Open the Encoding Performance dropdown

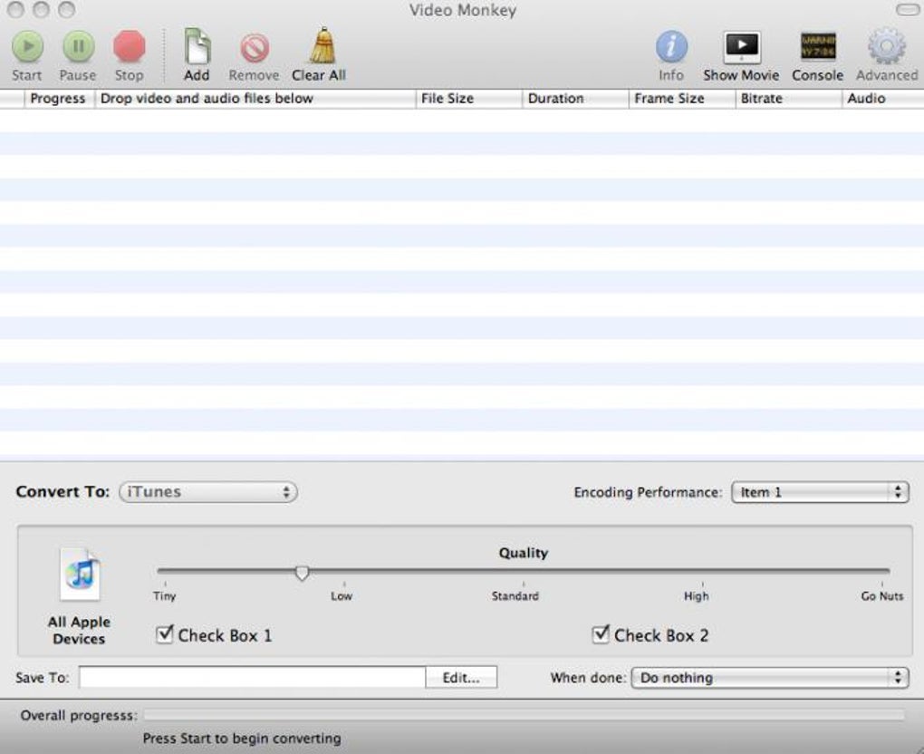click(820, 492)
